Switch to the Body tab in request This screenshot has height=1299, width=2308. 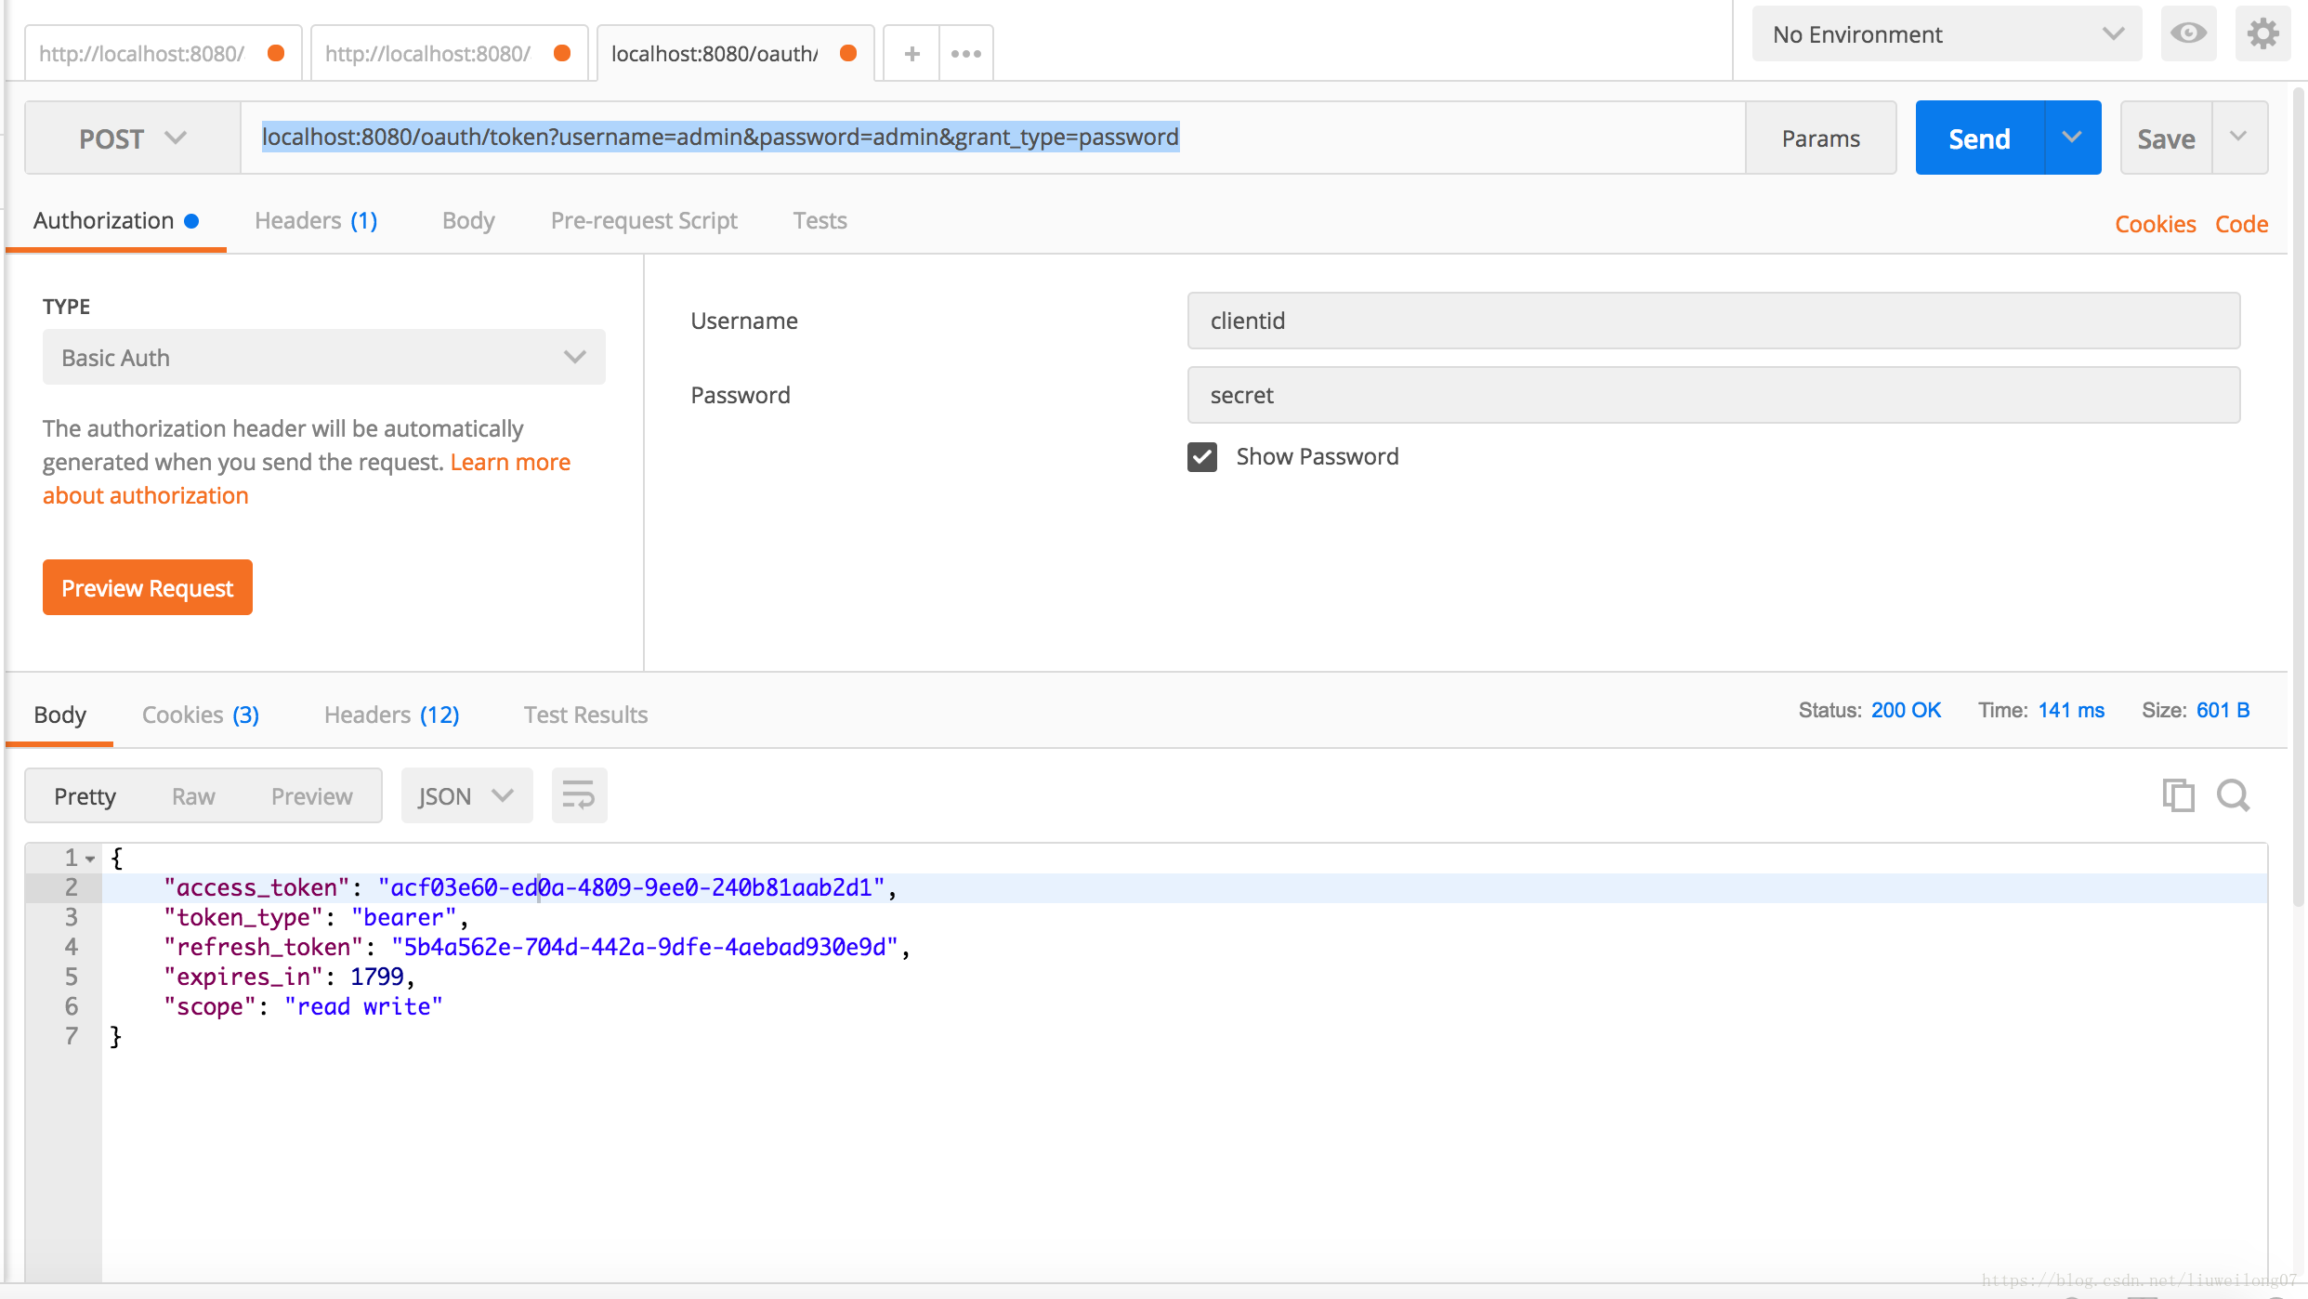pos(469,219)
